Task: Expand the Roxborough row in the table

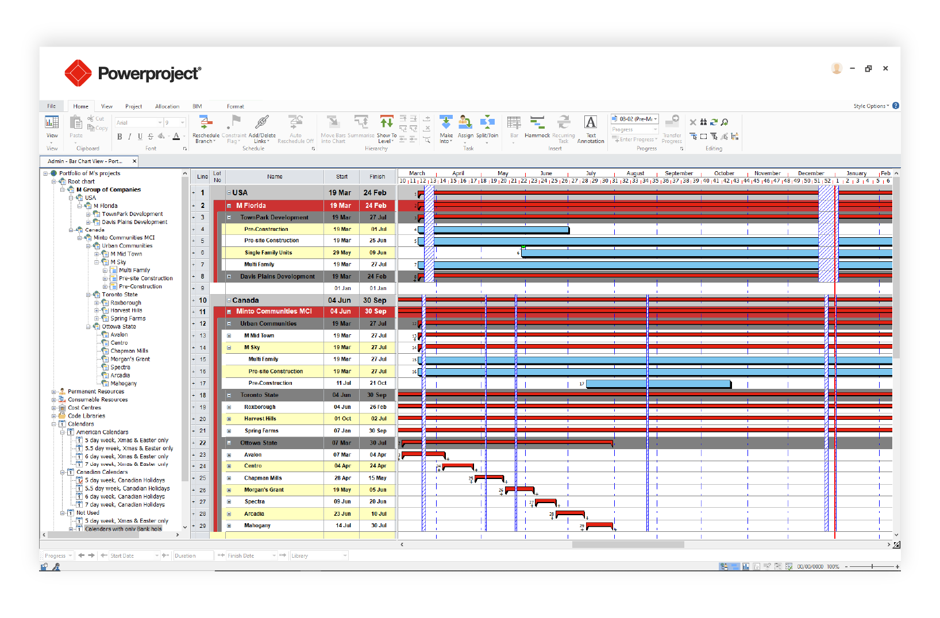Action: pos(229,407)
